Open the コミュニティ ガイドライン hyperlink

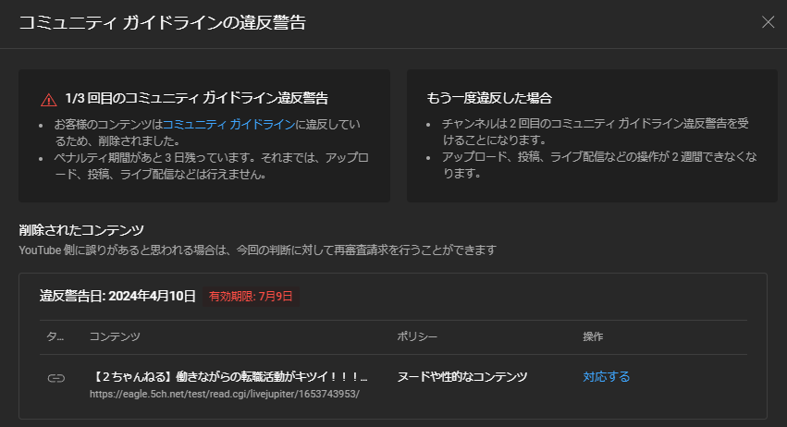click(x=228, y=124)
